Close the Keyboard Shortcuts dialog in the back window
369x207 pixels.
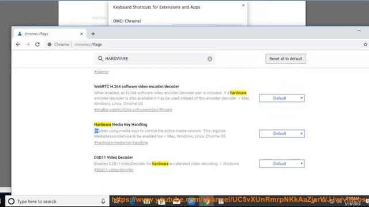pos(243,5)
